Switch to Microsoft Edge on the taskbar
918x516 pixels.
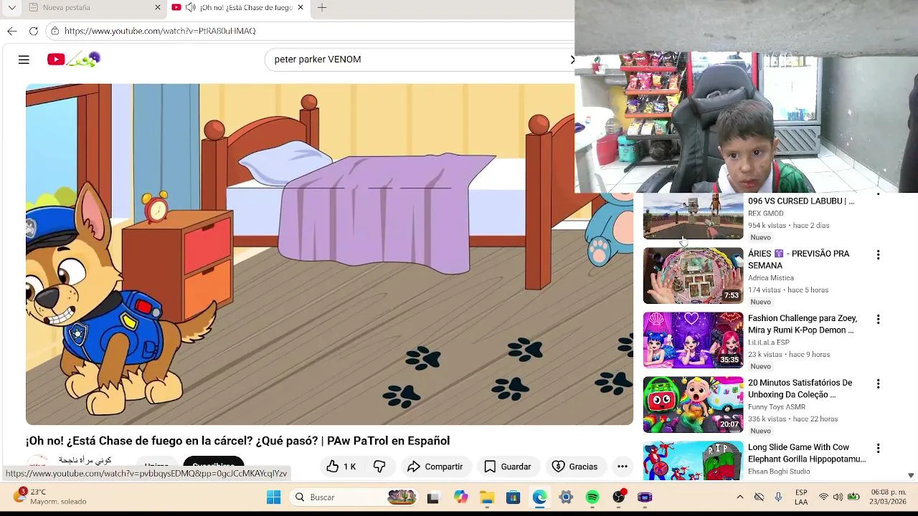[539, 497]
